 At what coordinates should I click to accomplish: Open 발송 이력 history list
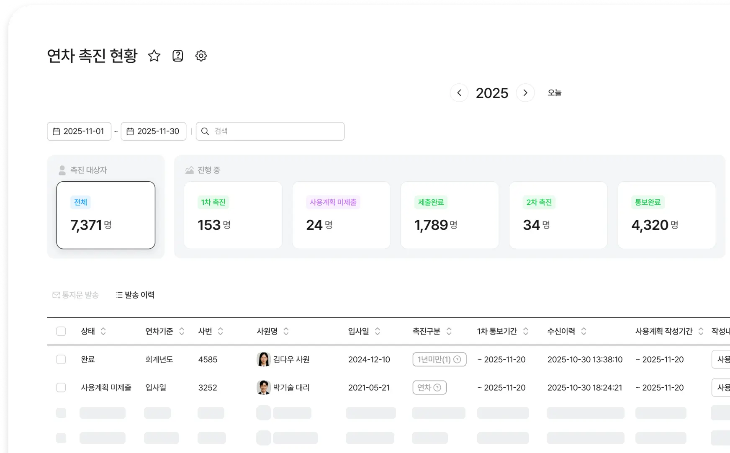click(x=135, y=295)
